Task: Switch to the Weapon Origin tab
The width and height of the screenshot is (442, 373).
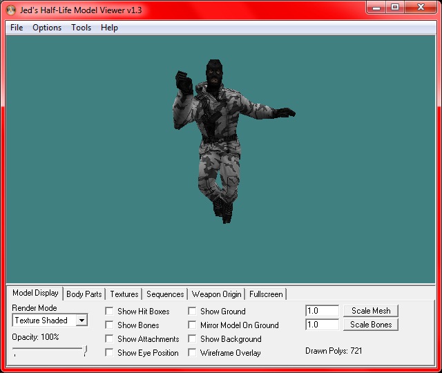Action: coord(216,294)
